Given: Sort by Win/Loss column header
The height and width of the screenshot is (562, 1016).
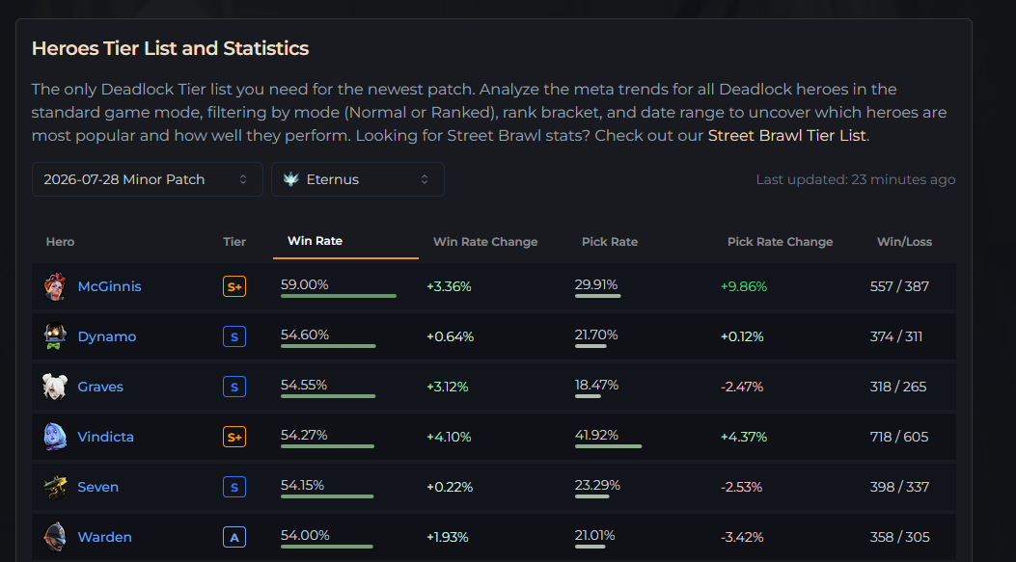Looking at the screenshot, I should click(904, 242).
